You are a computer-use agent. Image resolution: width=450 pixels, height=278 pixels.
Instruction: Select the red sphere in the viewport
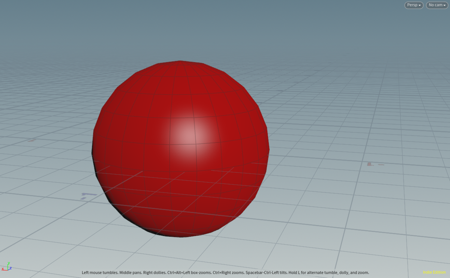point(180,149)
